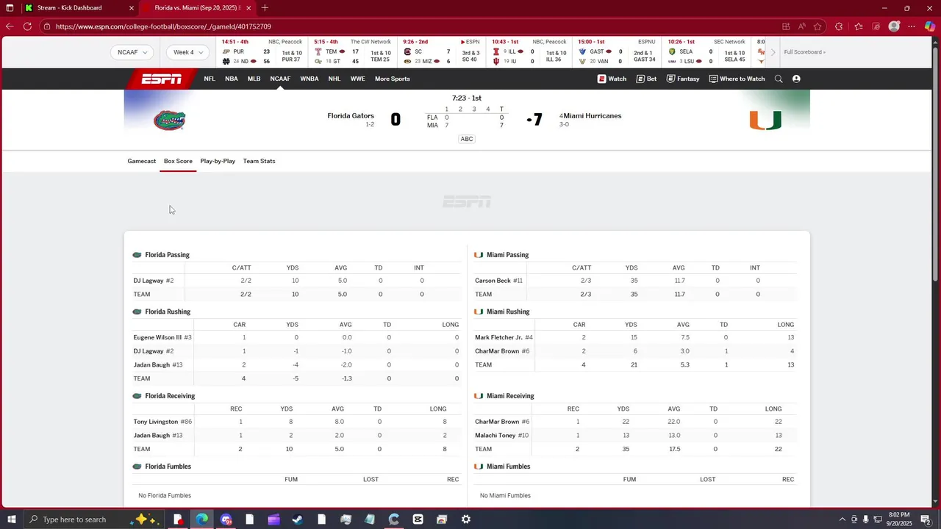Open the NBA menu item
This screenshot has width=941, height=529.
[x=232, y=79]
